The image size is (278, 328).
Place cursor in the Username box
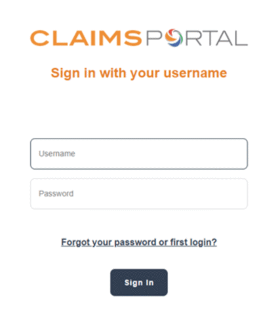pos(139,154)
